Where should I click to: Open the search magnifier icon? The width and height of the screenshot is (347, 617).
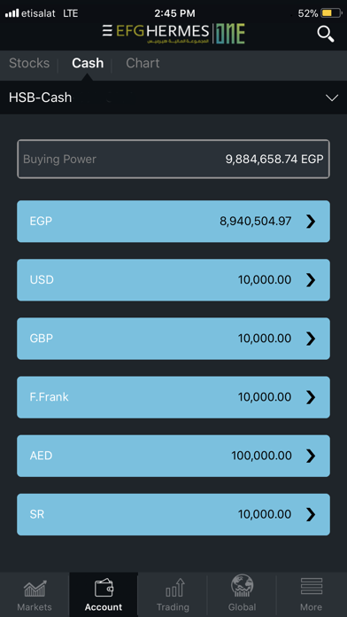point(326,35)
